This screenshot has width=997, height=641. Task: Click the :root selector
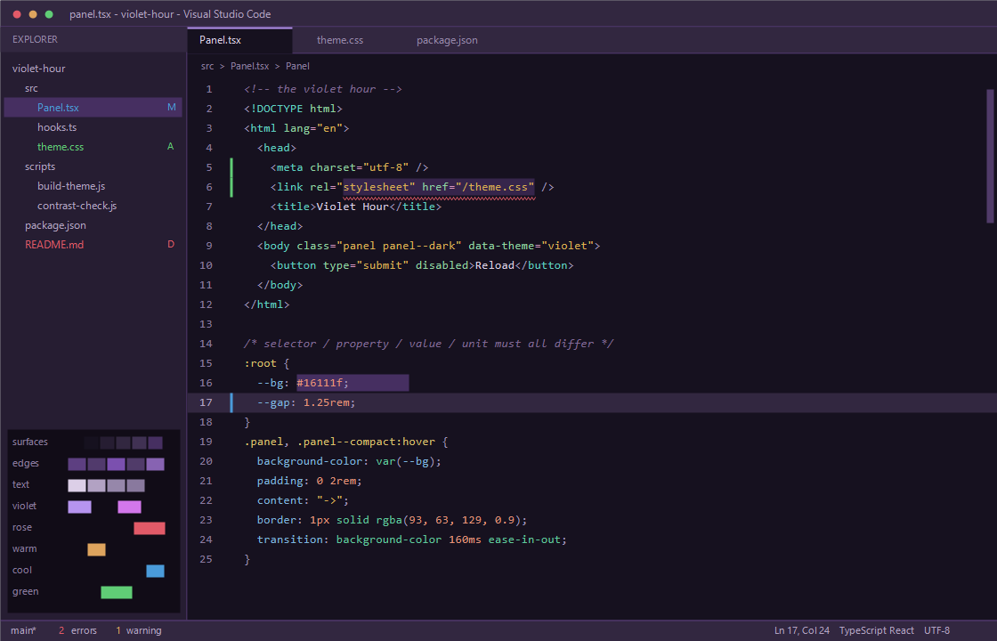coord(260,363)
